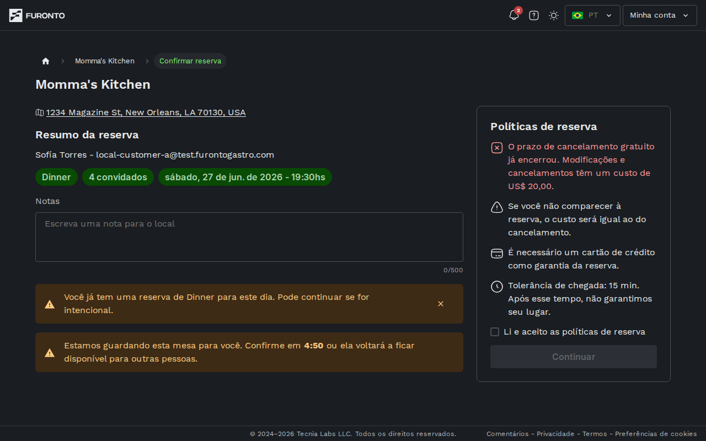The image size is (706, 441).
Task: Open the help question mark icon
Action: tap(534, 15)
